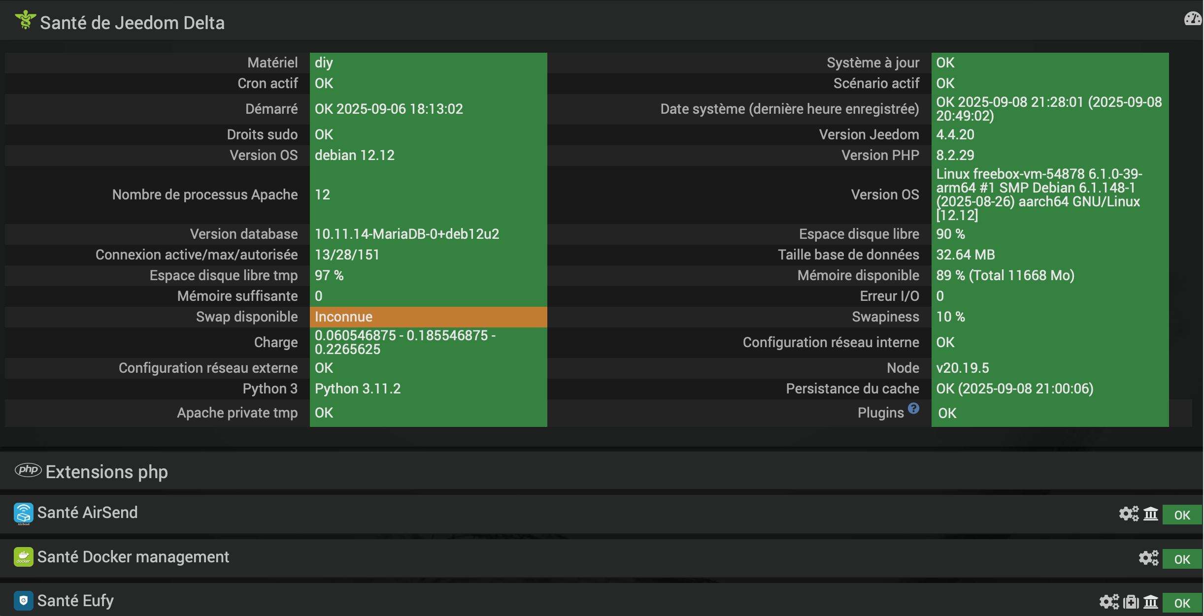Click the AirSend OK status badge

click(1182, 515)
